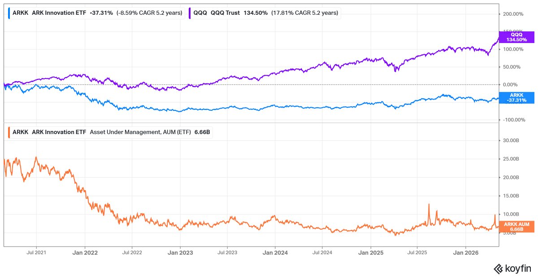Click the Jan 2026 x-axis label
The image size is (538, 278).
[x=466, y=252]
